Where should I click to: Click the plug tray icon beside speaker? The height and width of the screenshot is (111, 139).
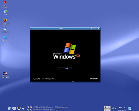click(115, 108)
